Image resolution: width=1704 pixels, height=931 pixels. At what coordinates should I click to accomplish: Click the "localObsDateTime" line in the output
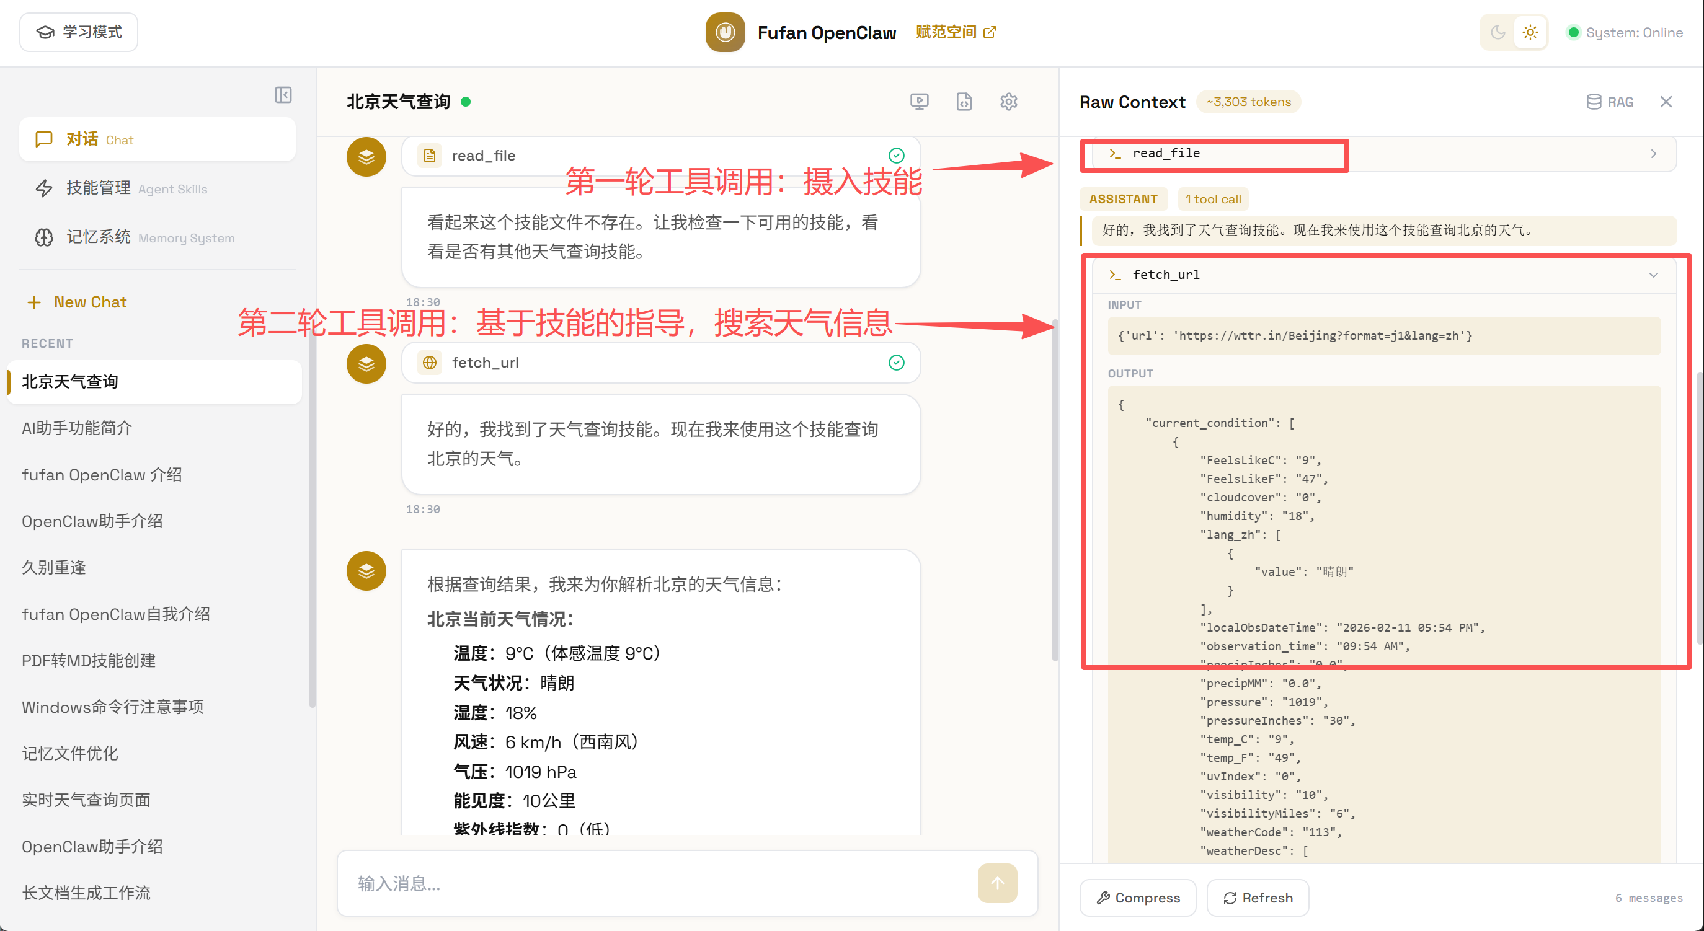point(1343,627)
